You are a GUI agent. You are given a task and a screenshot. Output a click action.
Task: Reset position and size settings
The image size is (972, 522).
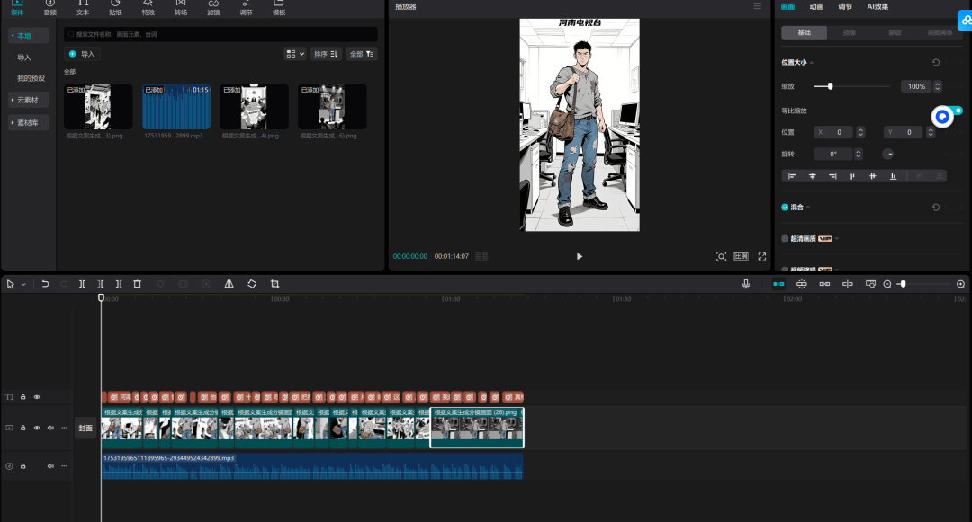coord(936,63)
